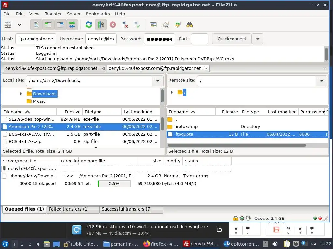Open Quickconnect history dropdown

(258, 39)
